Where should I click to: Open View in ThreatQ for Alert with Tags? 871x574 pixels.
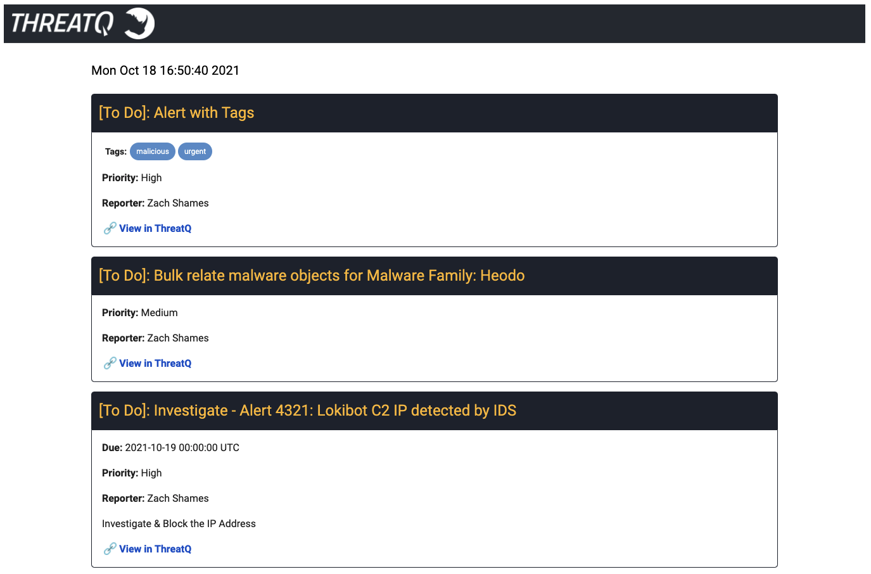point(155,228)
